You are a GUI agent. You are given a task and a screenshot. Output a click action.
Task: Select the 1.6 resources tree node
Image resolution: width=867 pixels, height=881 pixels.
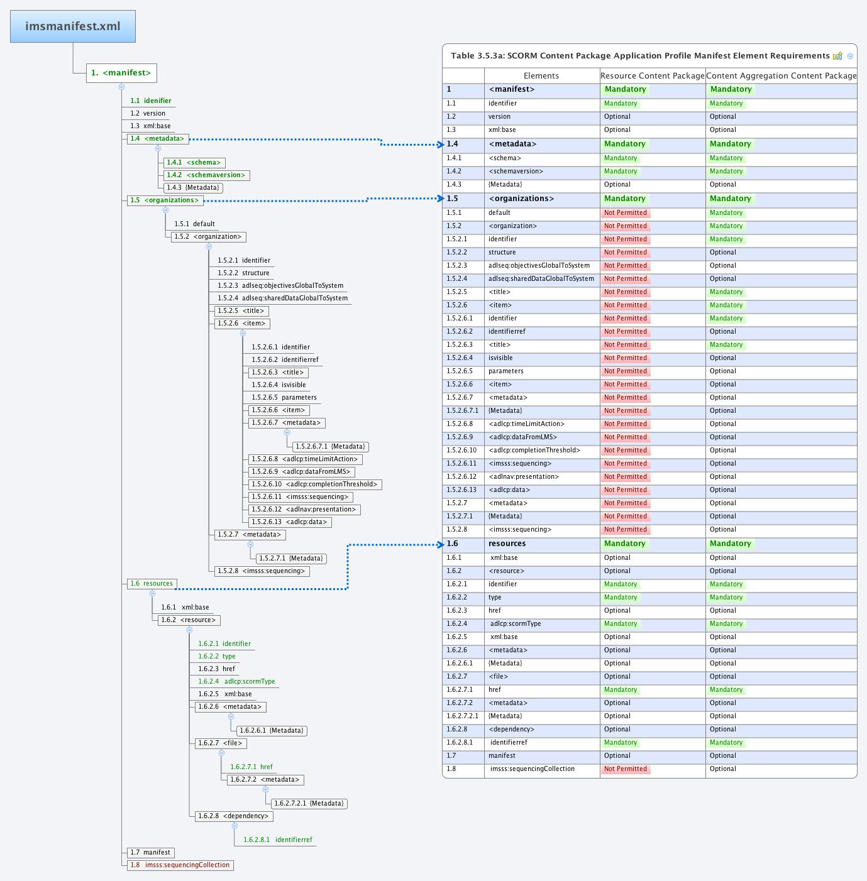[x=151, y=583]
